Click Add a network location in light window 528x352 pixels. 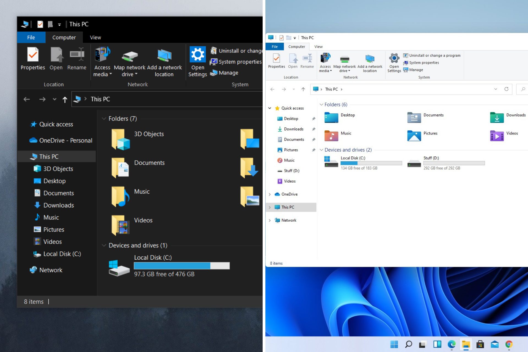pyautogui.click(x=370, y=63)
